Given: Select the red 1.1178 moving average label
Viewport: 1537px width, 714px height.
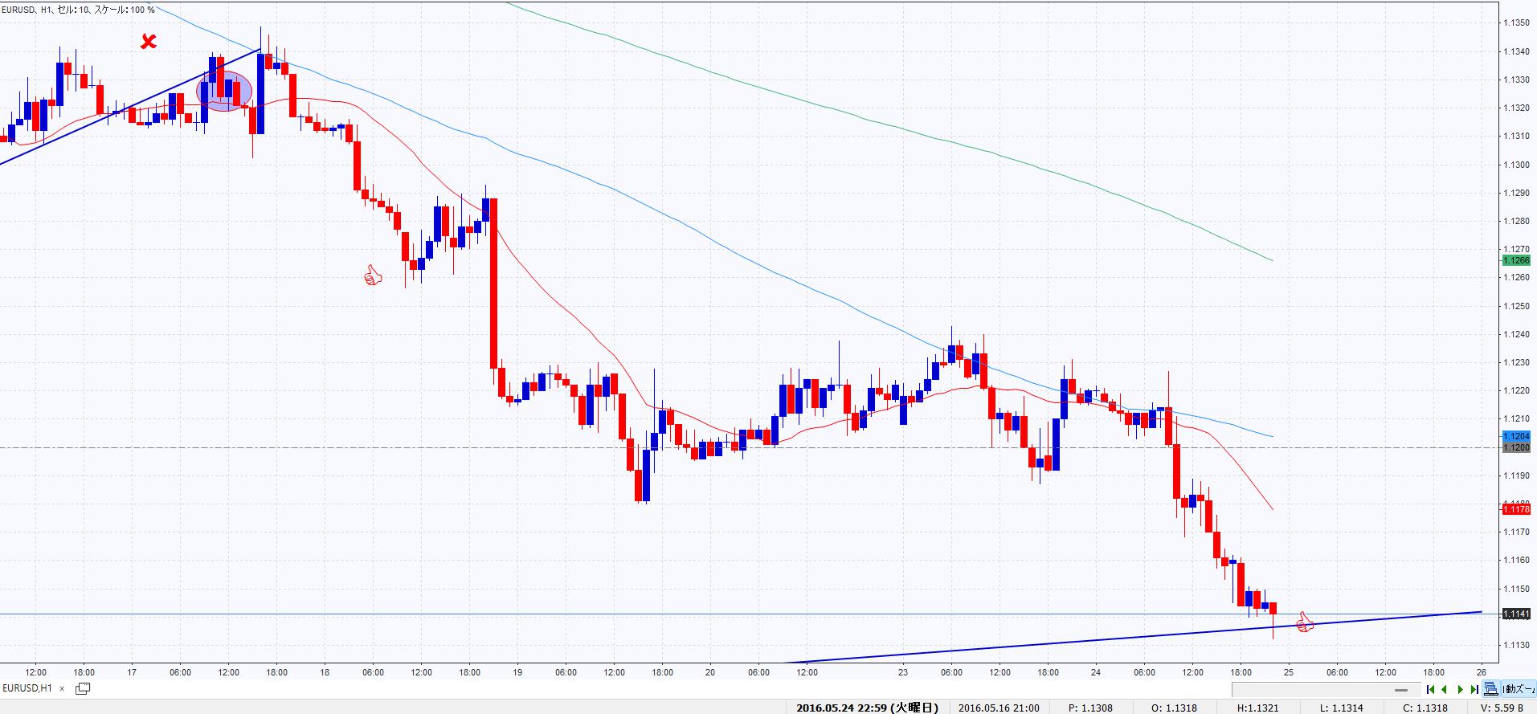Looking at the screenshot, I should point(1515,509).
